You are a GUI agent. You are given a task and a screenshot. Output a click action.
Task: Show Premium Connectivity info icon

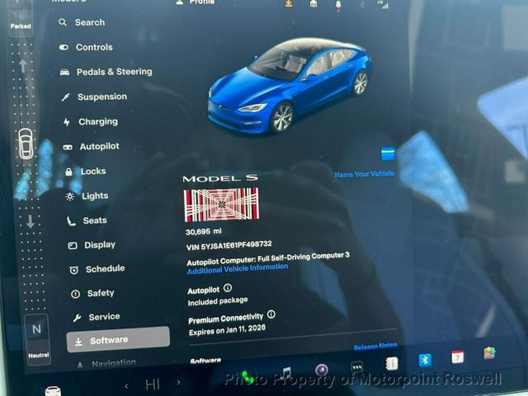click(271, 314)
